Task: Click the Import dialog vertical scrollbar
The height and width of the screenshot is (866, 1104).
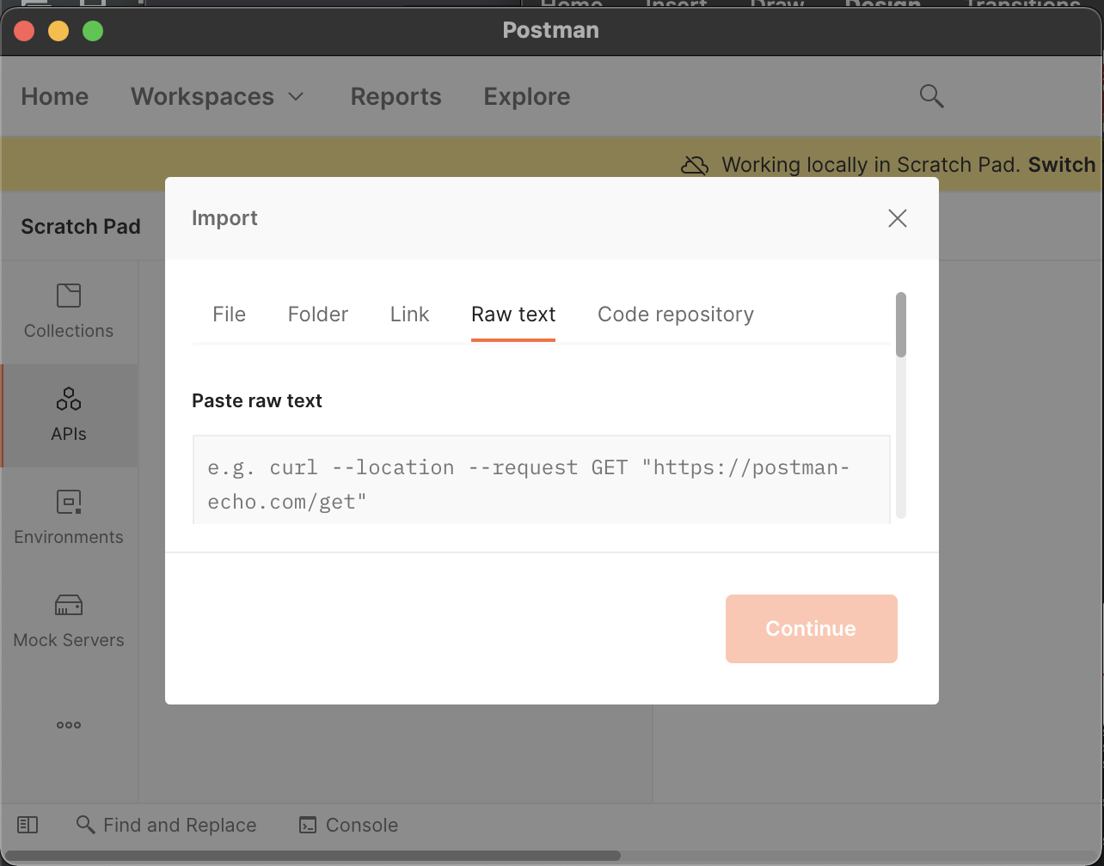Action: point(901,324)
